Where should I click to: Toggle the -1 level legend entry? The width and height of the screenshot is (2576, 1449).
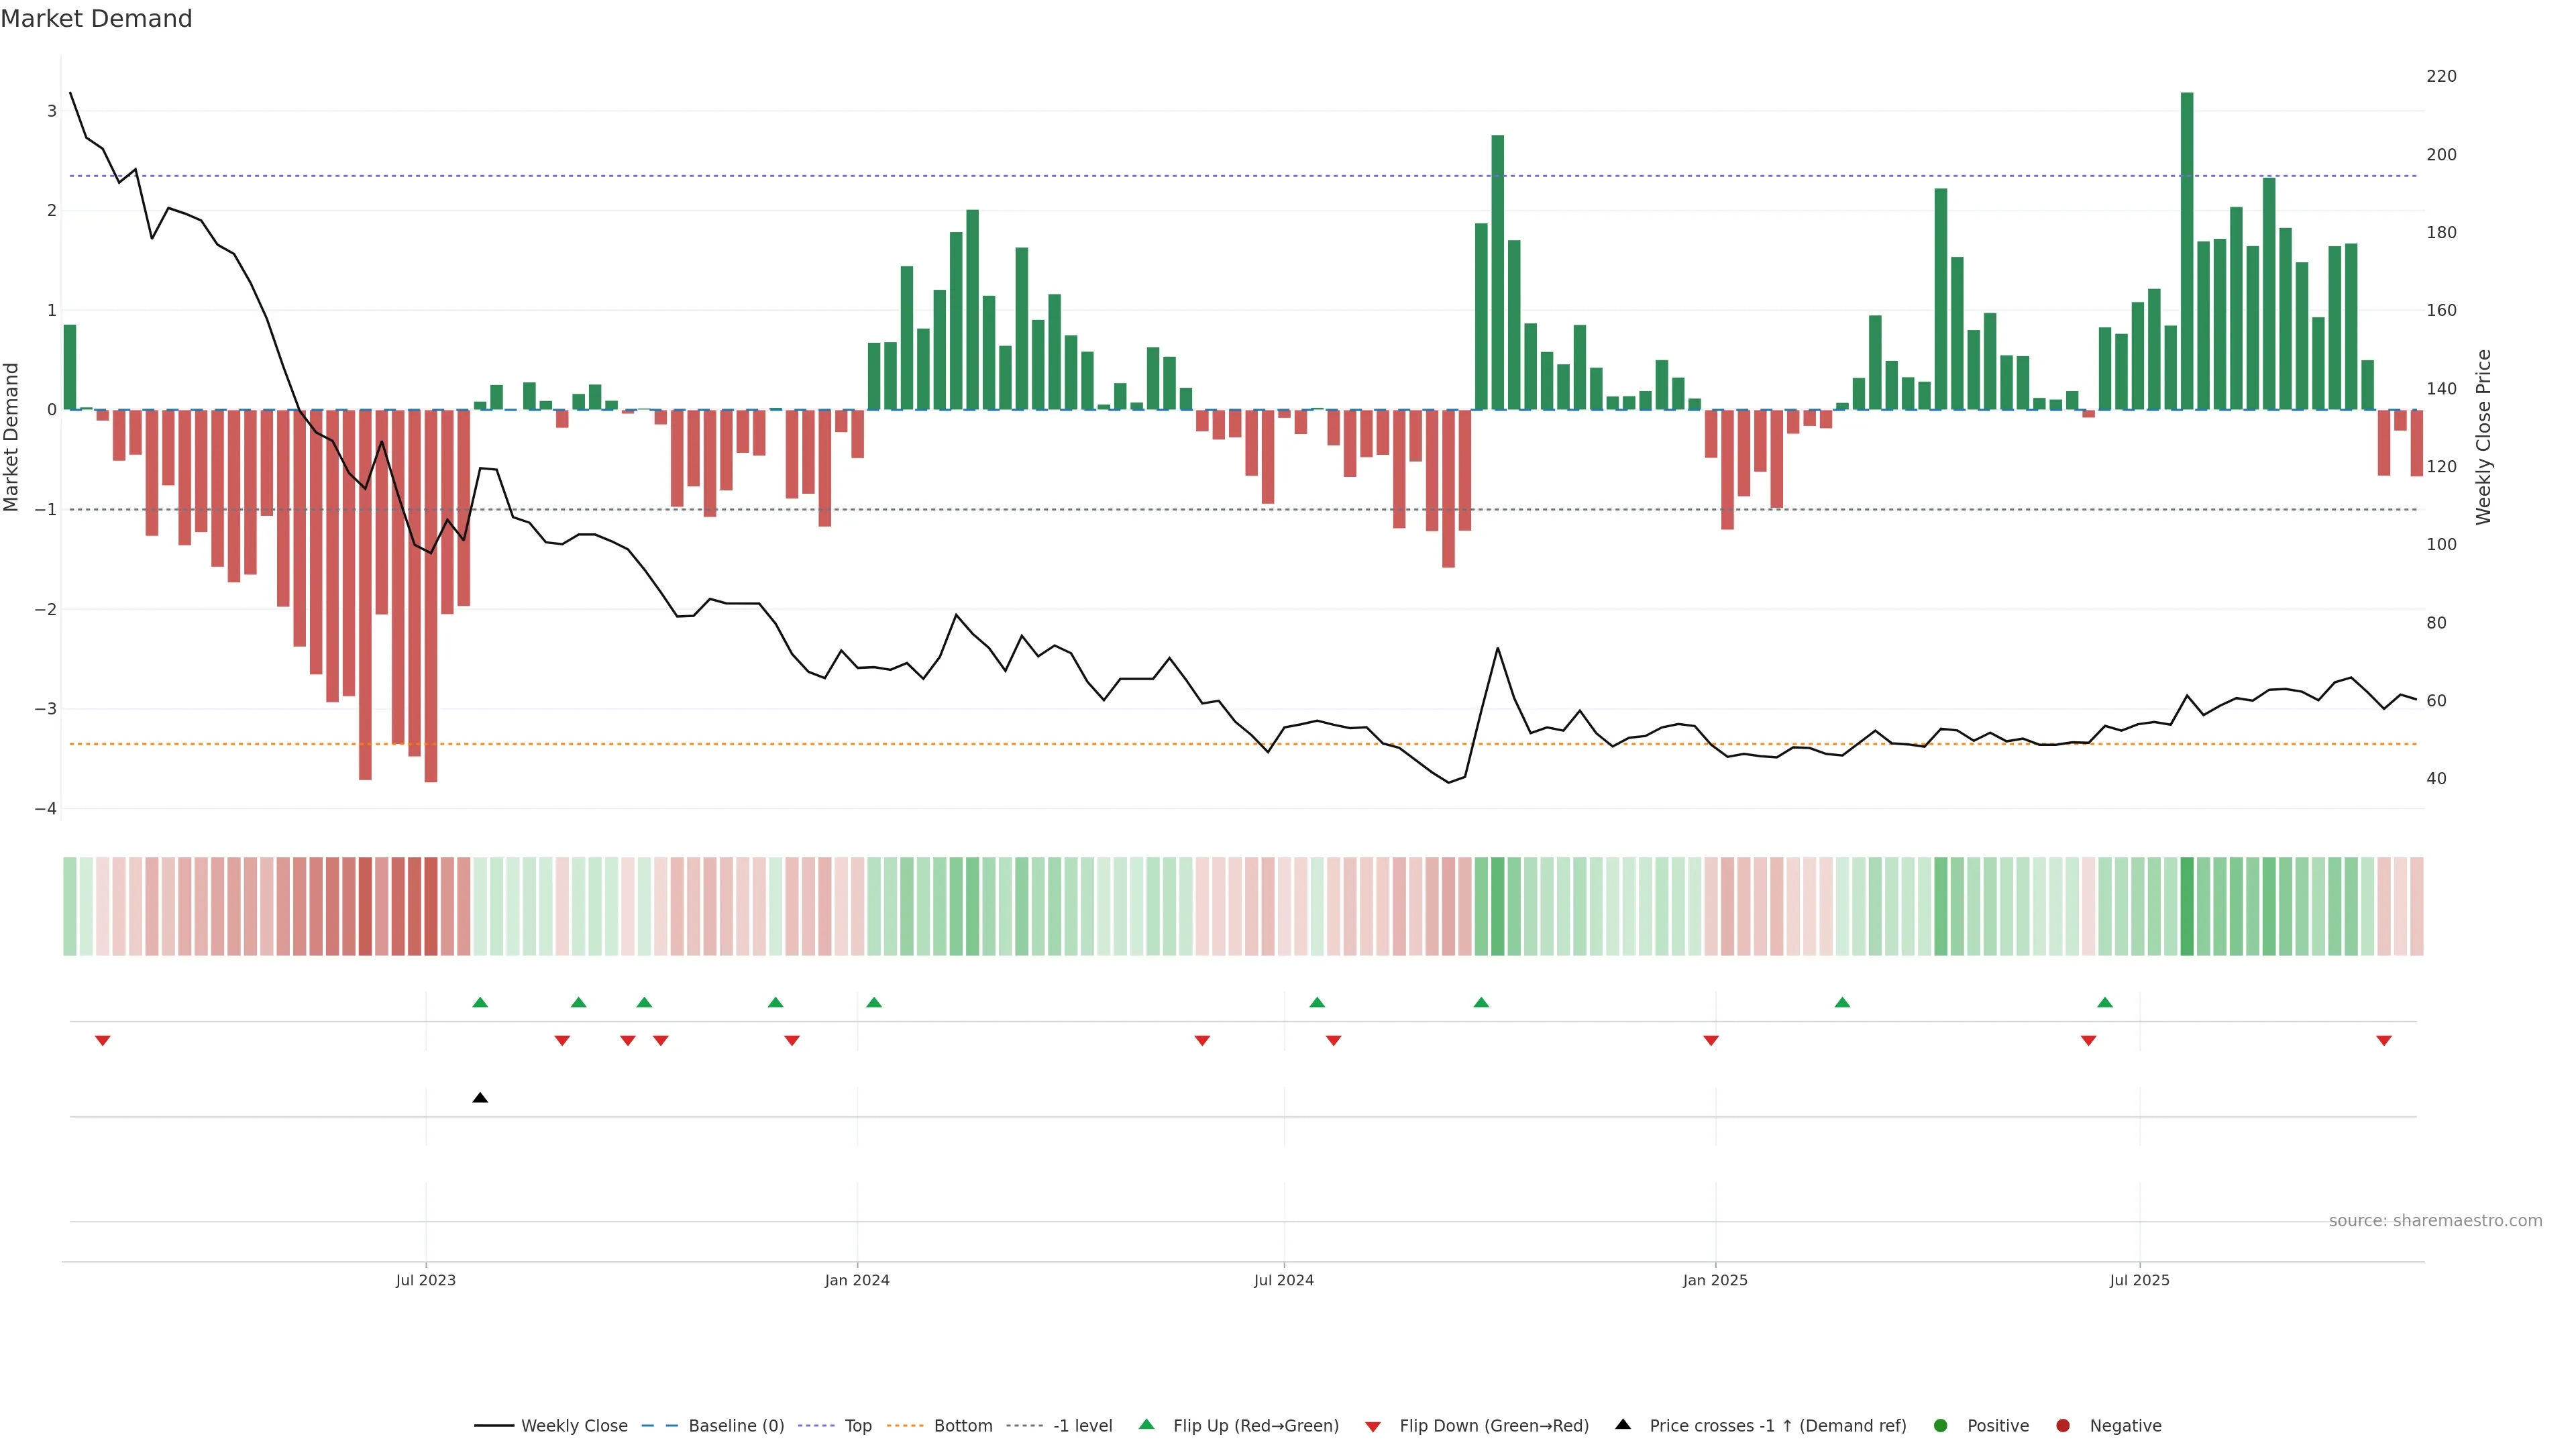click(x=1082, y=1426)
